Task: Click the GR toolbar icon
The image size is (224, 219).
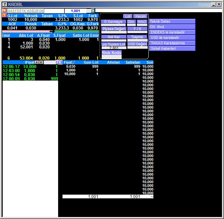Action: [35, 11]
